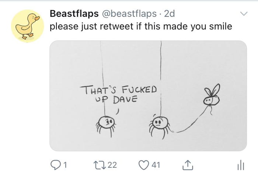
Task: Click the tweet text about retweeting
Action: (x=140, y=27)
